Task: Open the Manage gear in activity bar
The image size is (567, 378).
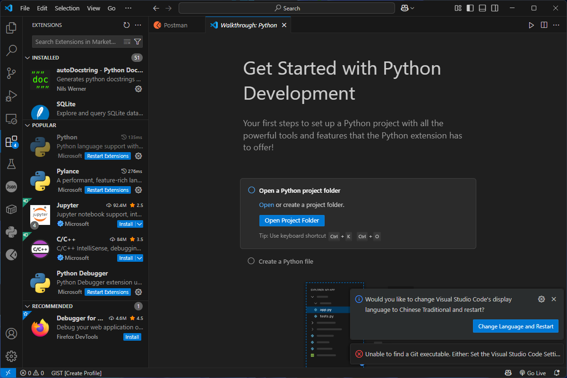Action: point(11,356)
